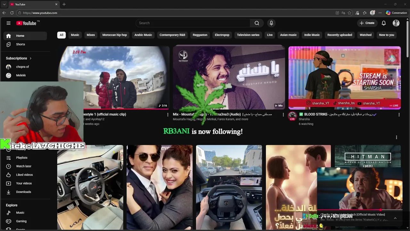Open options for Moustafa Hagag mix
Image resolution: width=410 pixels, height=231 pixels.
click(x=283, y=115)
